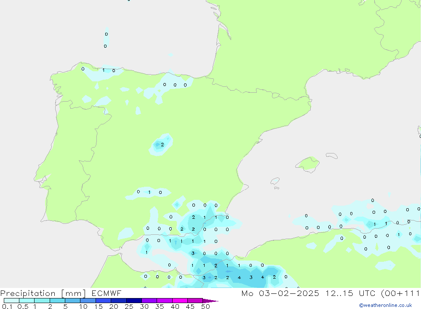Pick the 45–50 mm legend color swatch
This screenshot has width=421, height=309.
[195, 301]
